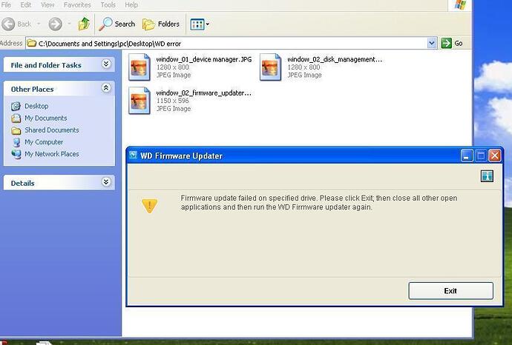
Task: Open My Documents link
Action: click(x=46, y=118)
